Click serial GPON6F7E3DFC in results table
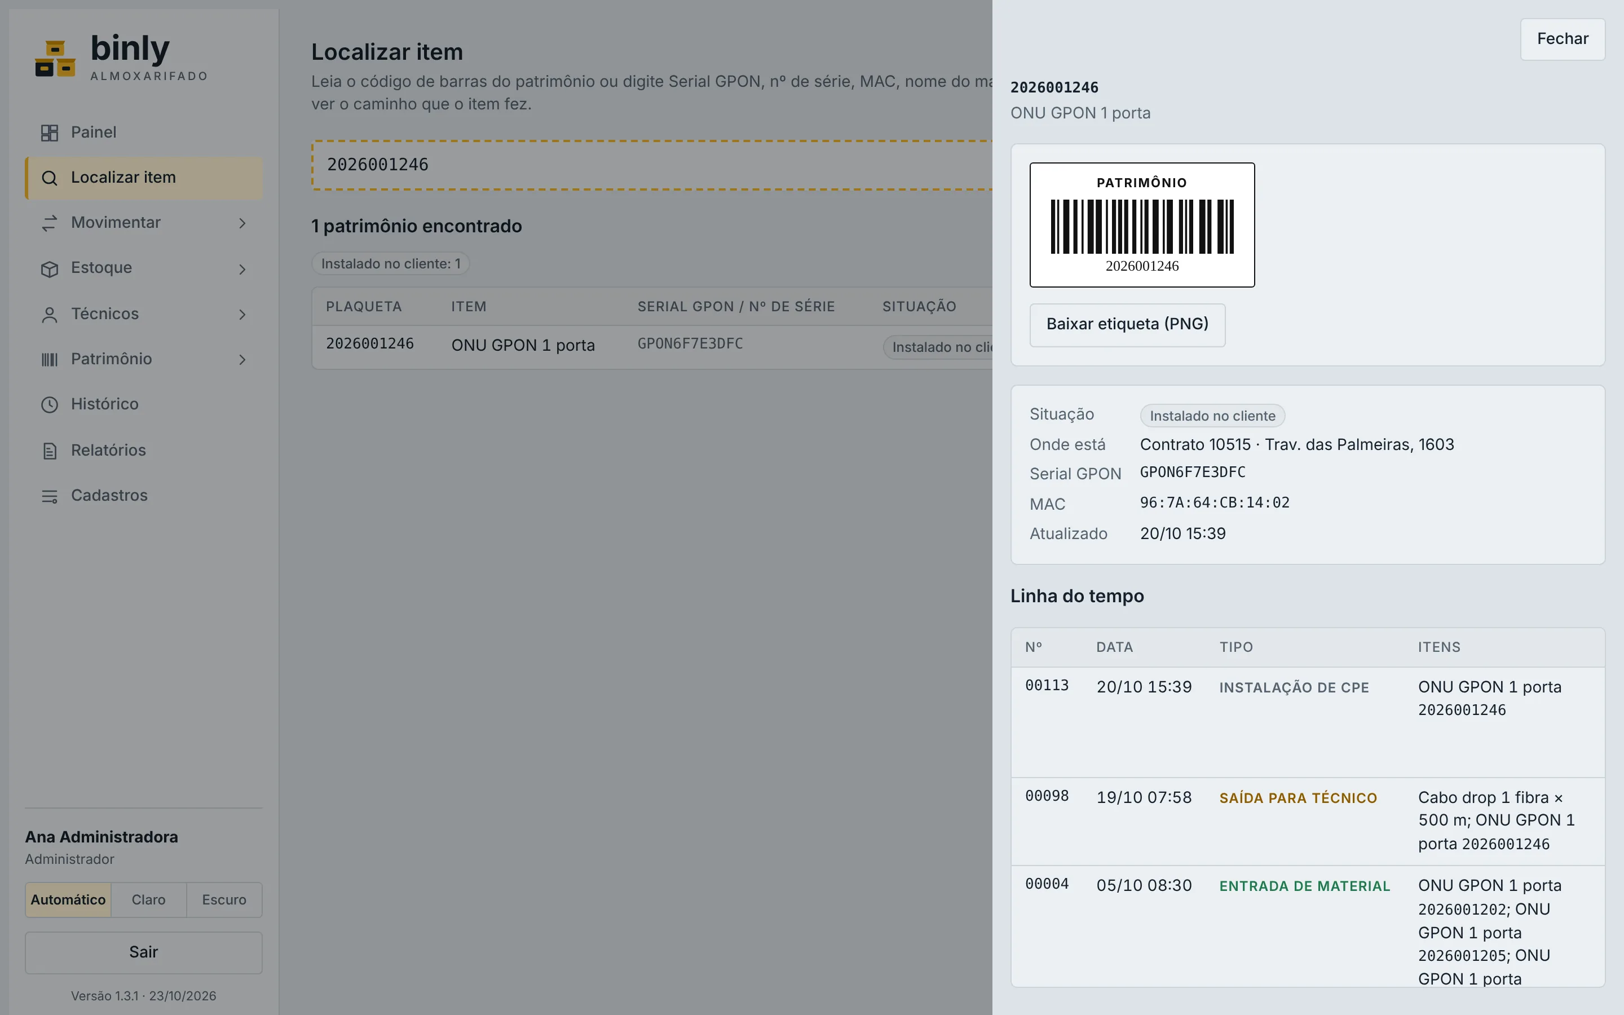1624x1015 pixels. [690, 344]
